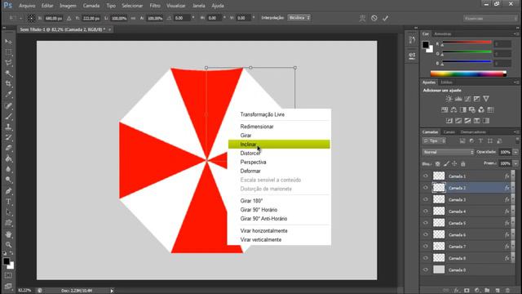This screenshot has width=522, height=294.
Task: Switch to the Amostras tab
Action: pyautogui.click(x=442, y=34)
